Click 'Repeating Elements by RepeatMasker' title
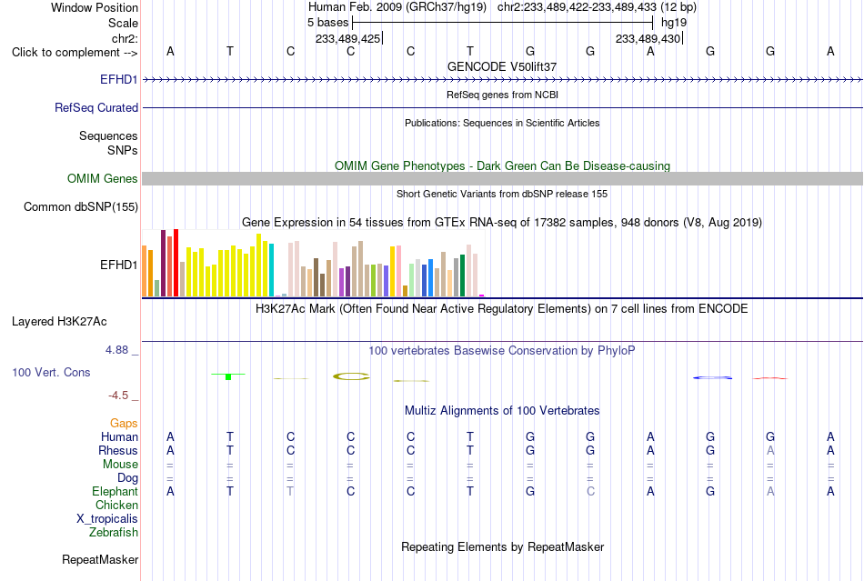Image resolution: width=864 pixels, height=581 pixels. point(503,546)
